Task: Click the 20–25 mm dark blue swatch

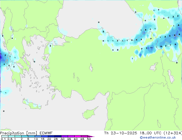Action: click(51, 136)
